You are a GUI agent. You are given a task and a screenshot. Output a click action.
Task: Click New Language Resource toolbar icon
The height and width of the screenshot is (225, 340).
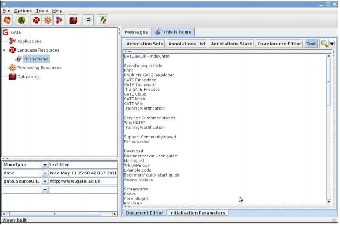pyautogui.click(x=36, y=20)
